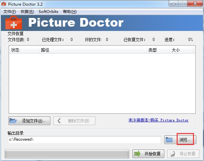
Task: Click the disabled 删除文件(M) button
Action: pos(74,121)
